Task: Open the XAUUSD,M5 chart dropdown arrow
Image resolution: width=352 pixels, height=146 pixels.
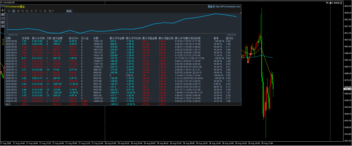Action: tap(2, 3)
